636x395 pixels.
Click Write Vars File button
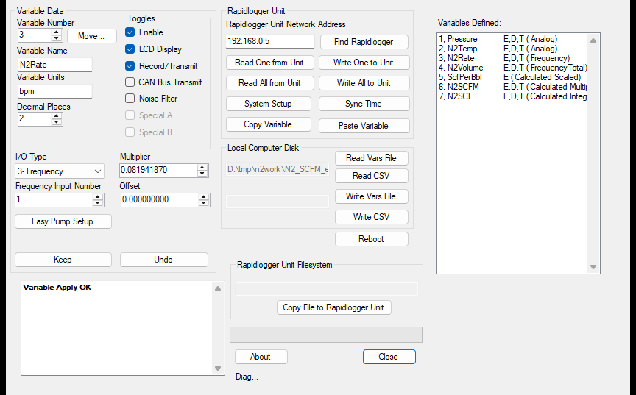(x=371, y=196)
